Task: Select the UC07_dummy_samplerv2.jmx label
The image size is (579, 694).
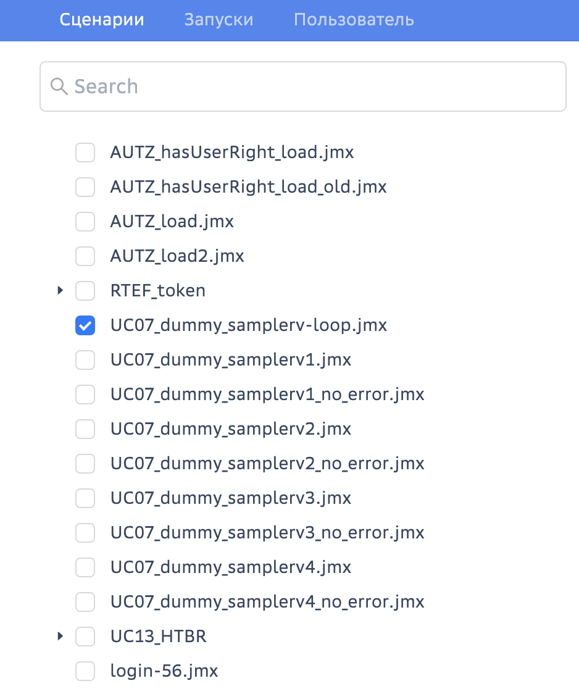Action: coord(231,429)
